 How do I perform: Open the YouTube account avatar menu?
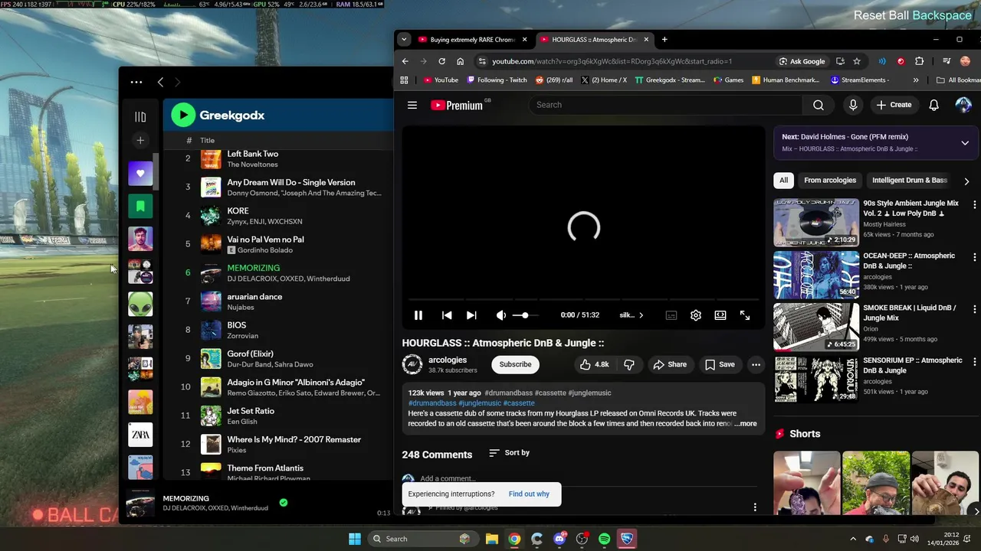coord(963,105)
